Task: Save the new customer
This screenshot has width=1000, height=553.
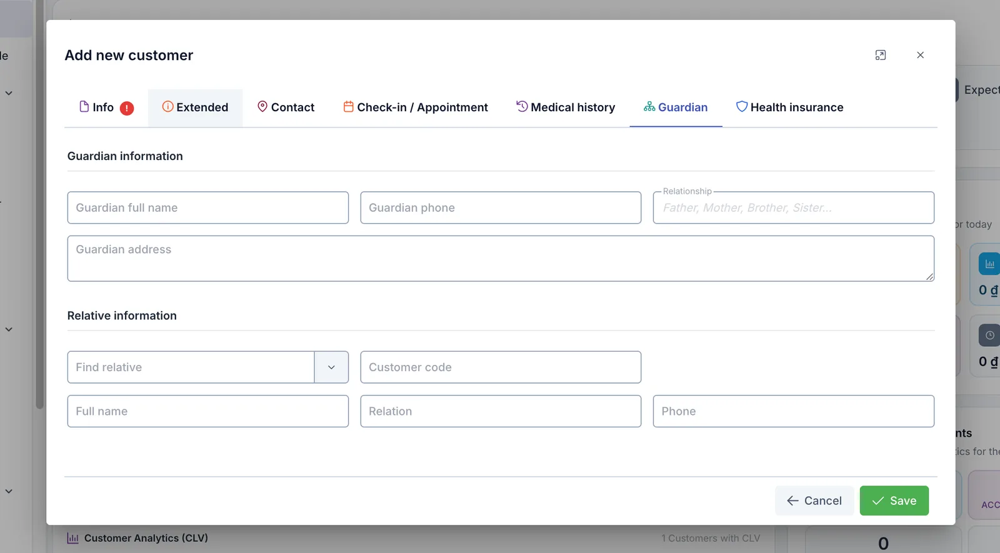Action: pos(894,501)
